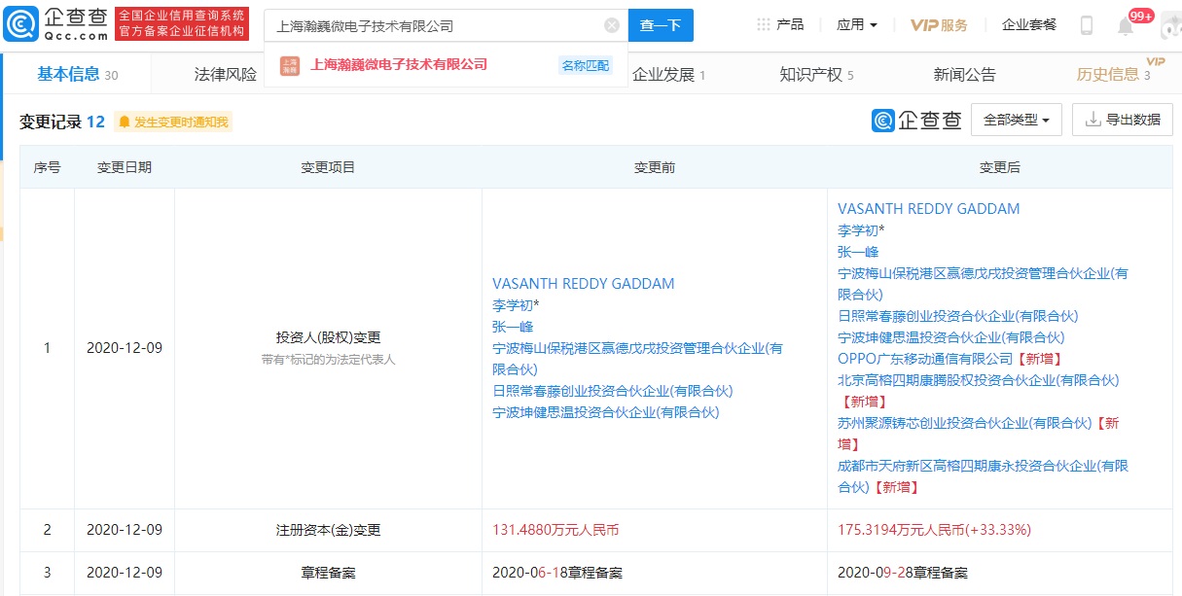Select the 上海瀚巍微电子技术有限公司 suggestion
This screenshot has height=596, width=1182.
[x=398, y=65]
